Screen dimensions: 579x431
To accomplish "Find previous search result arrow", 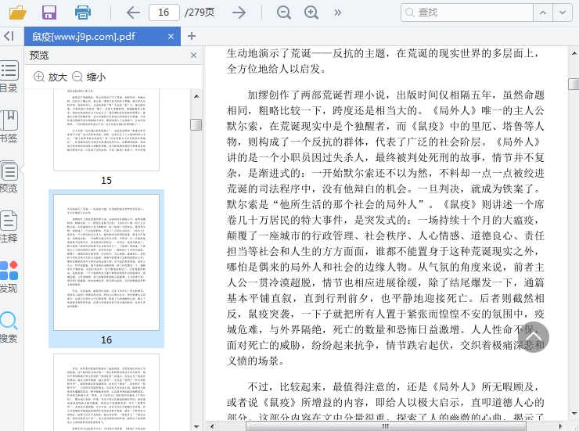I will (543, 13).
